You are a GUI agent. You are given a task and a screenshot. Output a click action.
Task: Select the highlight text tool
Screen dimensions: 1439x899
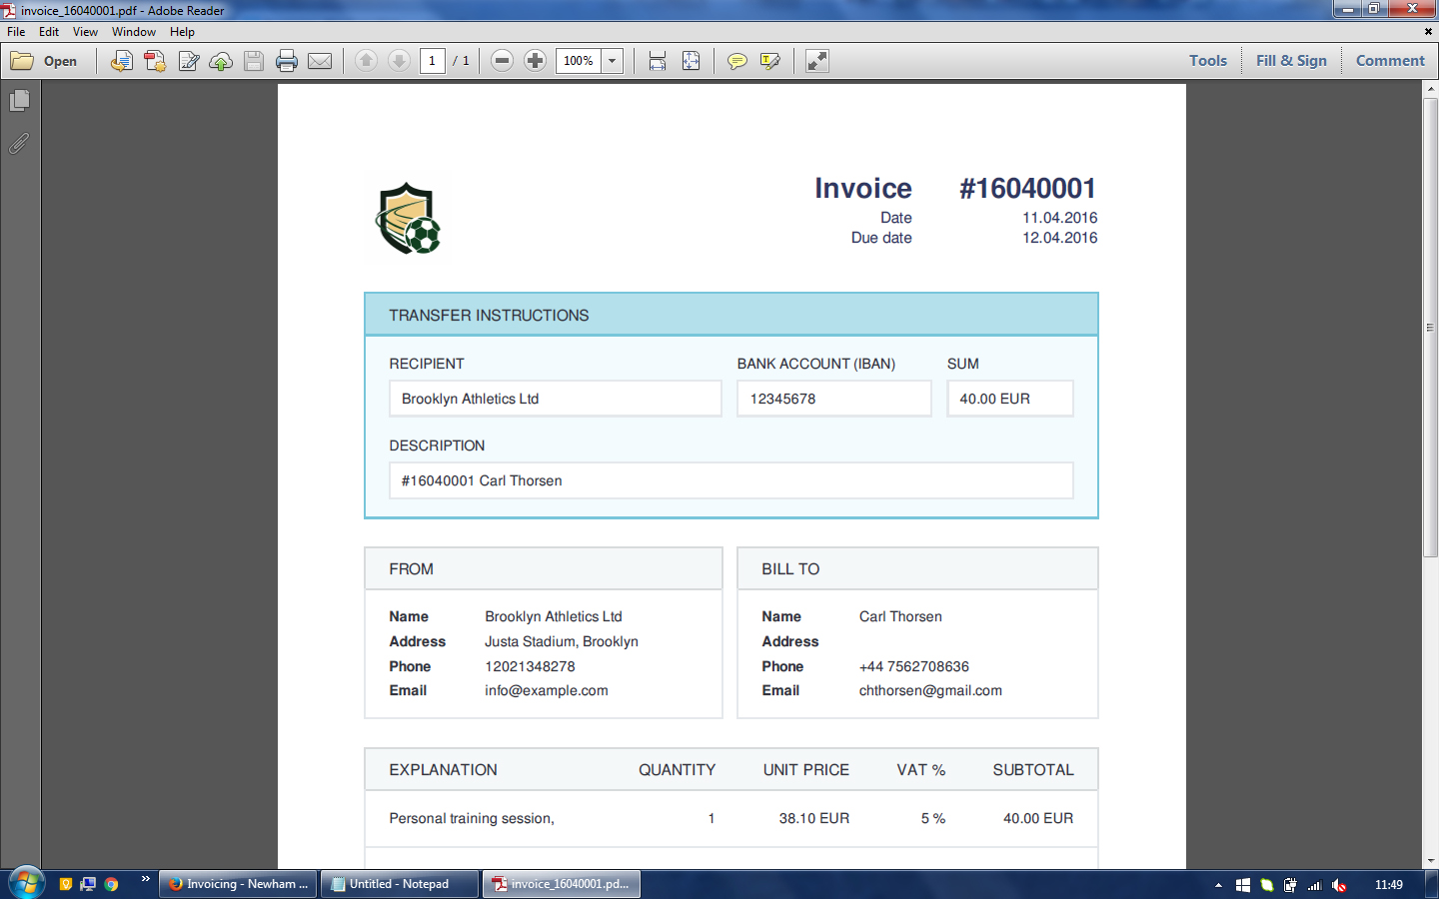pyautogui.click(x=770, y=61)
